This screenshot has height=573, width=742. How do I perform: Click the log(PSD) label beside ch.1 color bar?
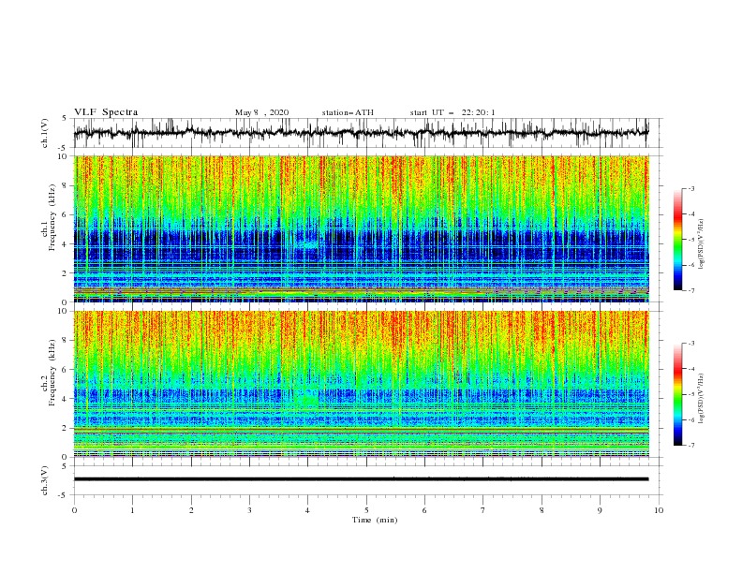click(x=702, y=244)
